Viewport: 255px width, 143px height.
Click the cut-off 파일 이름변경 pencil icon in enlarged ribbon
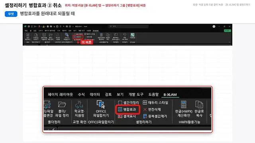click(47, 104)
